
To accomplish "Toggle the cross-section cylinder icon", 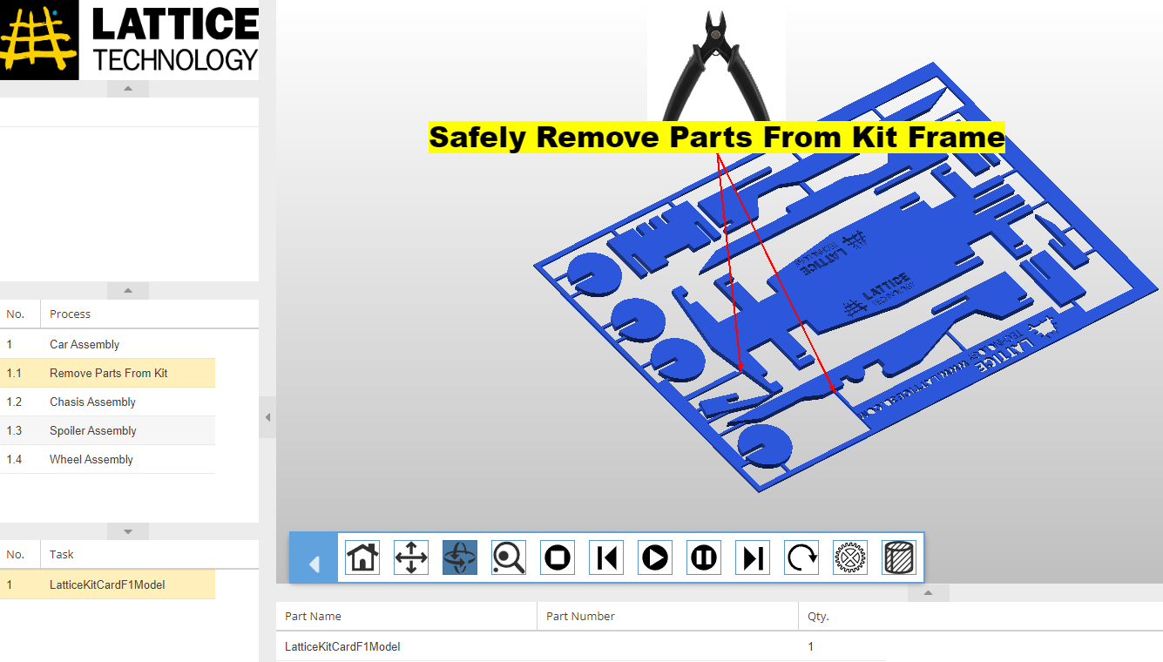I will click(x=898, y=557).
